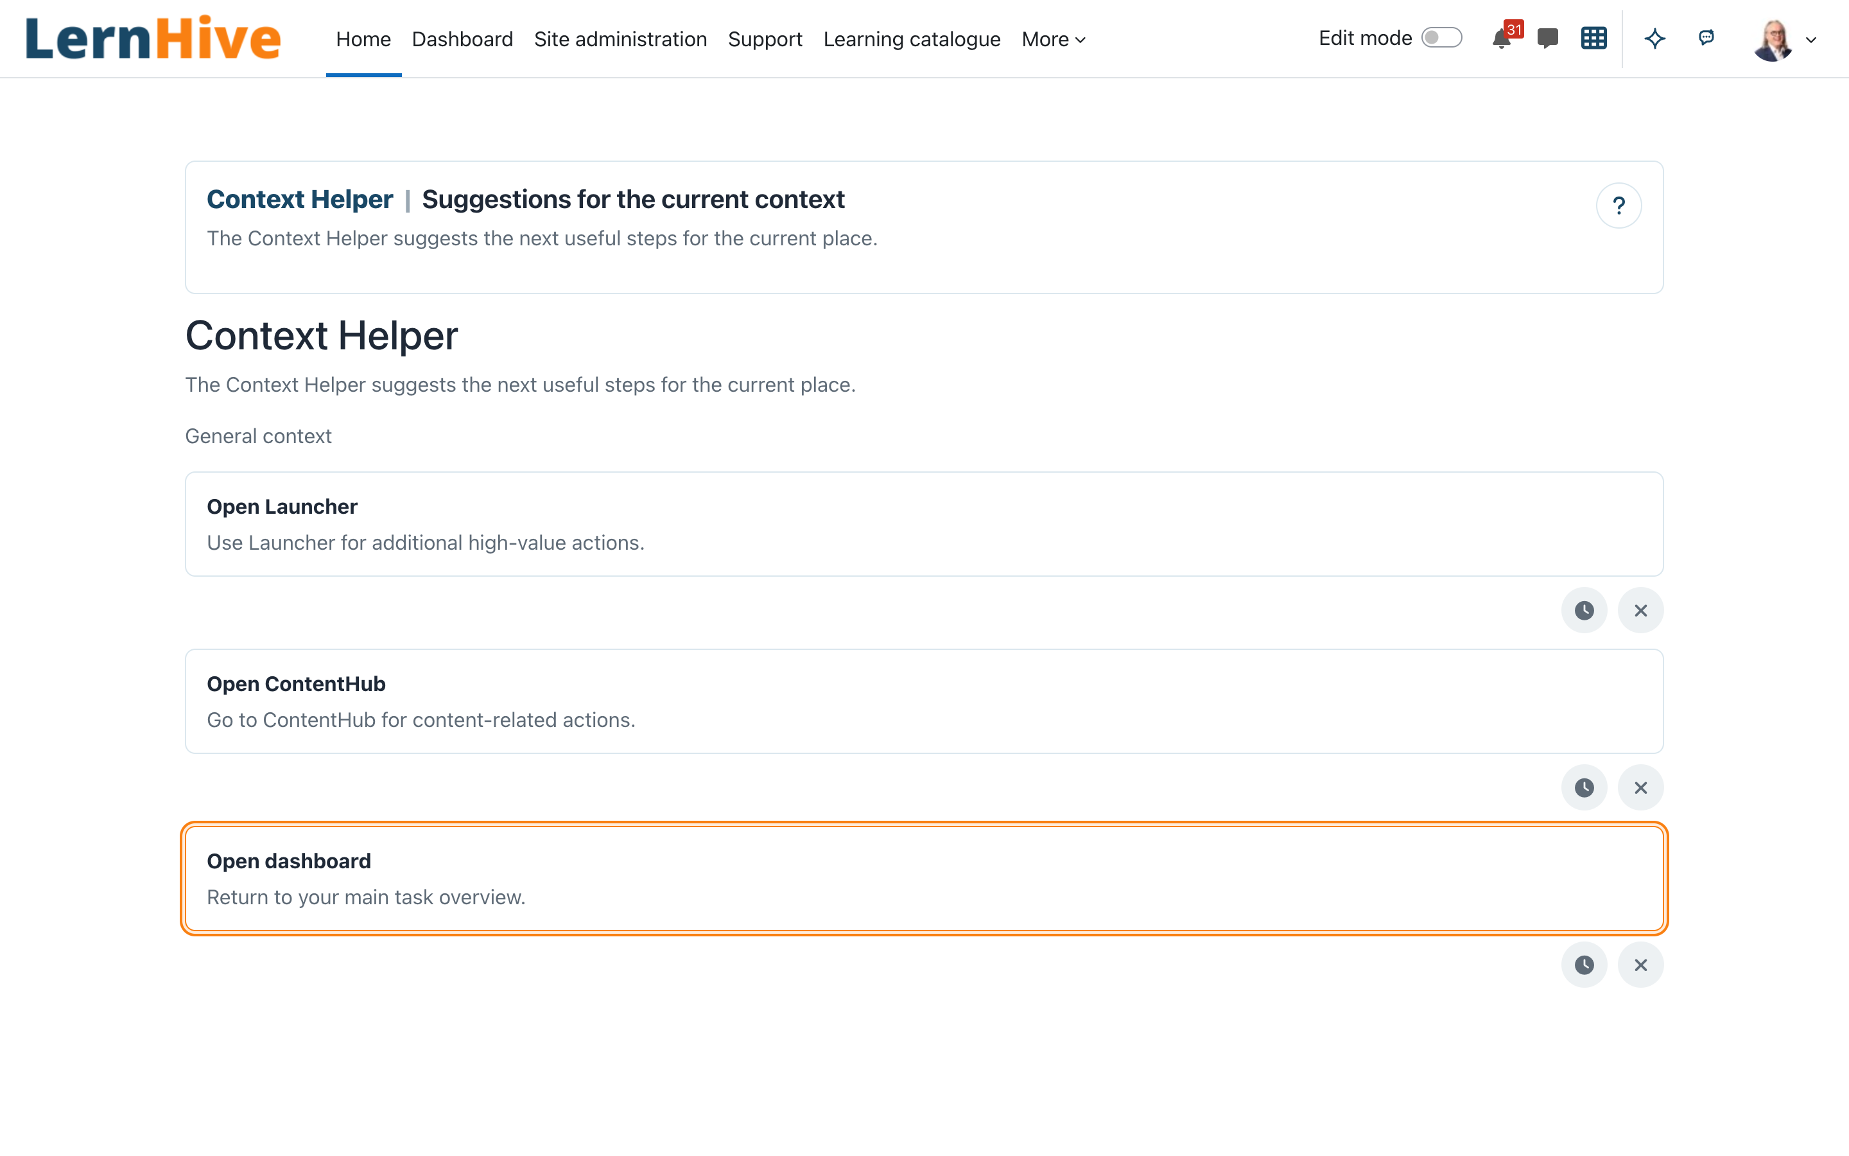Select the Open ContentHub suggestion card
Screen dimensions: 1849x1156
tap(924, 701)
